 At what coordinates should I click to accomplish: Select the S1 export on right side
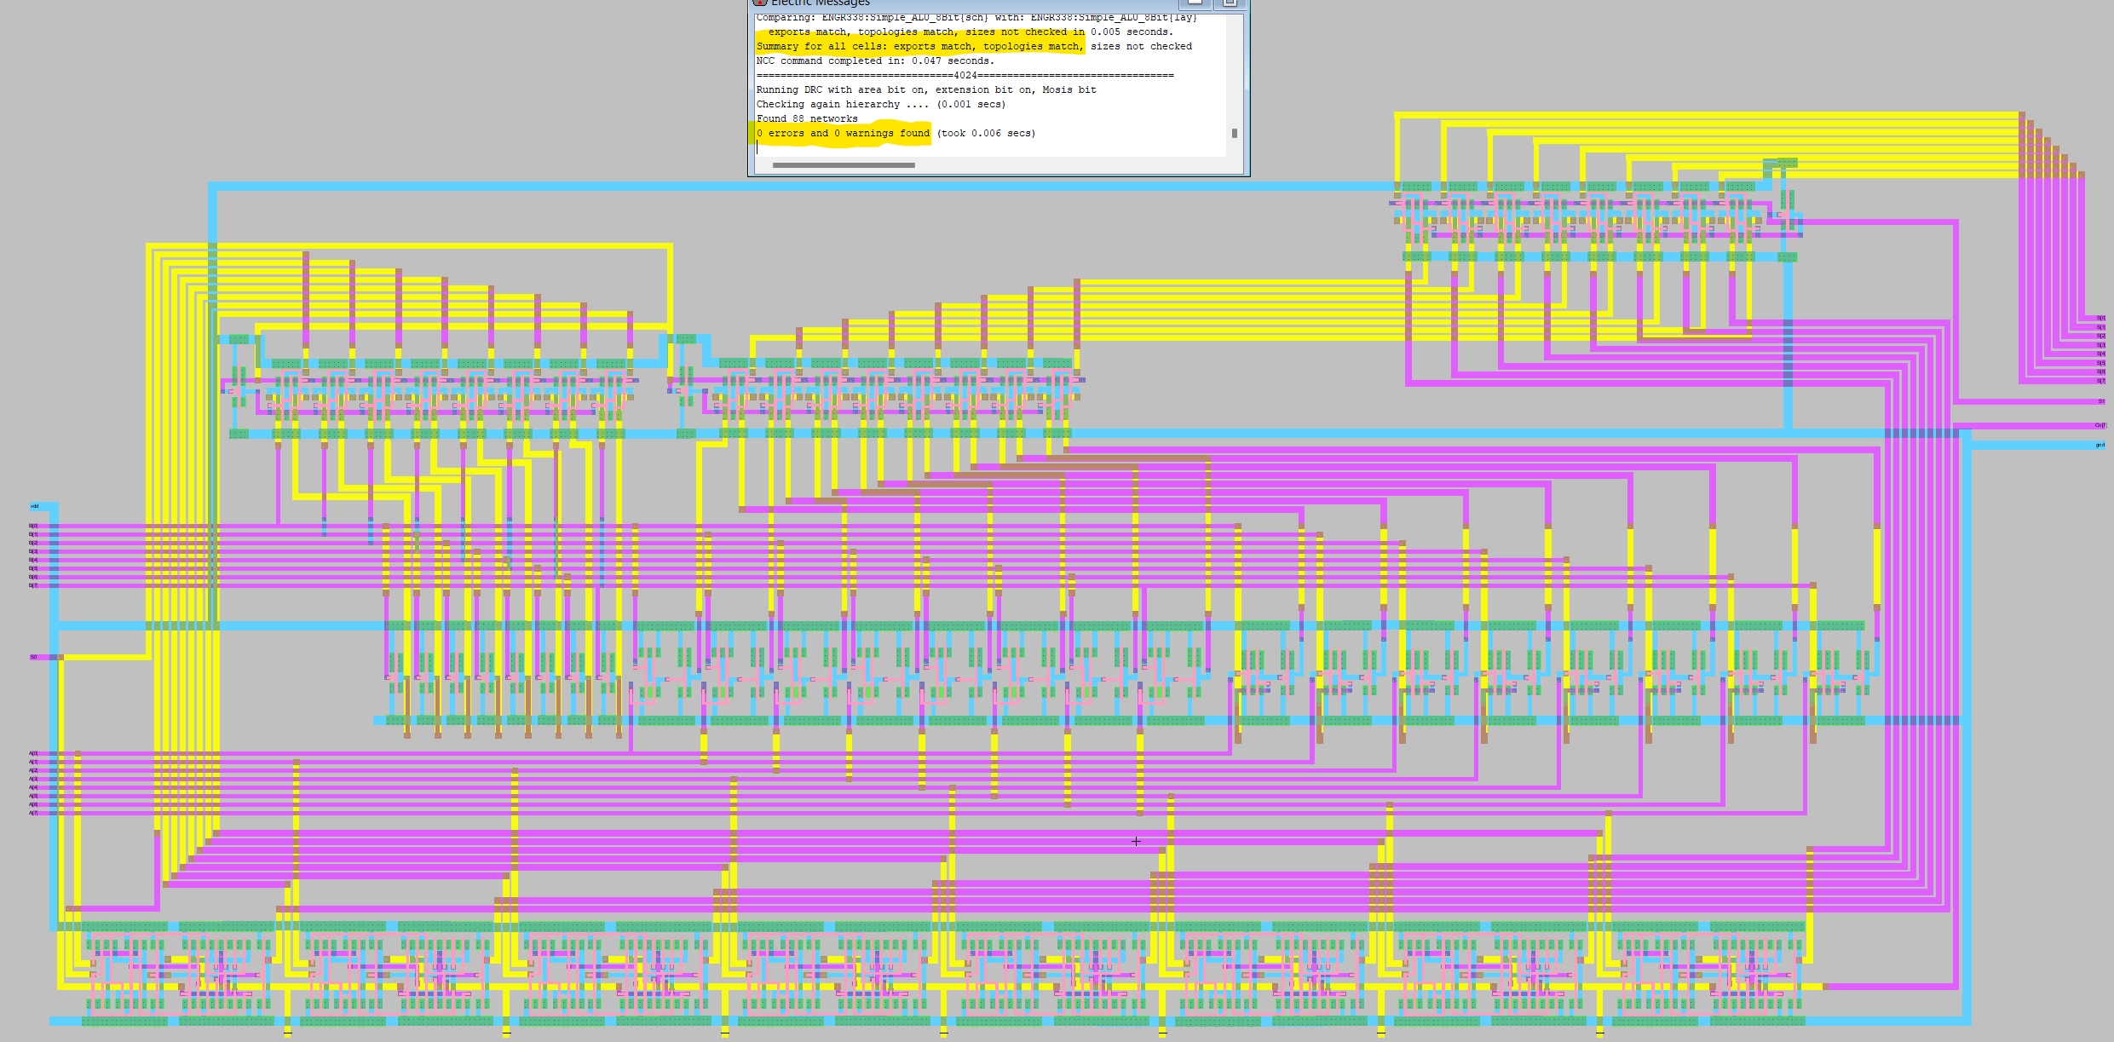pos(2100,401)
